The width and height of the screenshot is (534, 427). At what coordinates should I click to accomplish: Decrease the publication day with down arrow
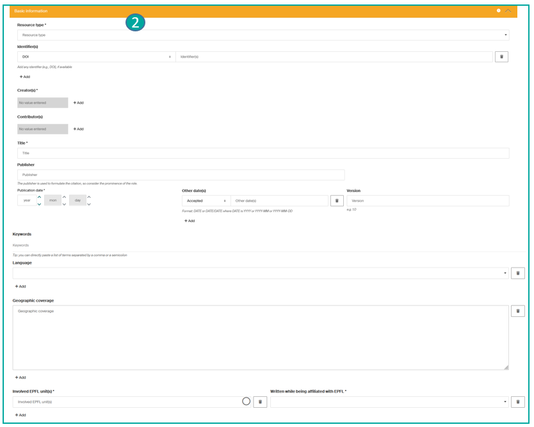(89, 204)
